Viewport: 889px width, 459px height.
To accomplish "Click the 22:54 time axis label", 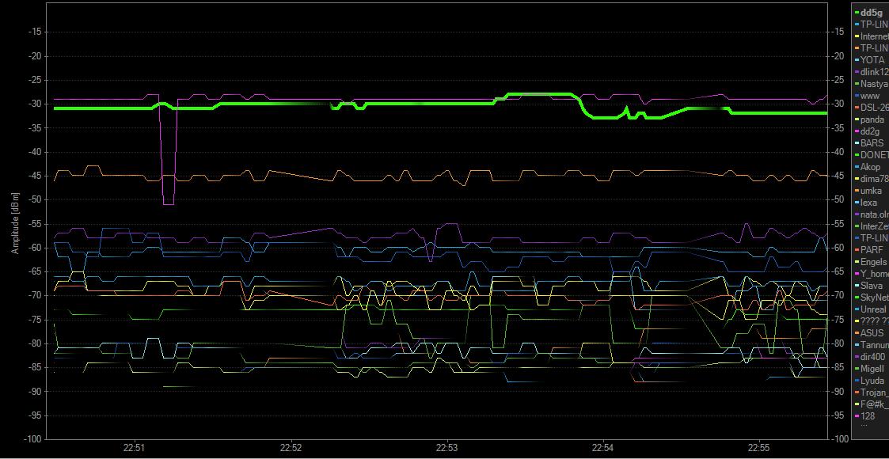I will click(x=603, y=448).
